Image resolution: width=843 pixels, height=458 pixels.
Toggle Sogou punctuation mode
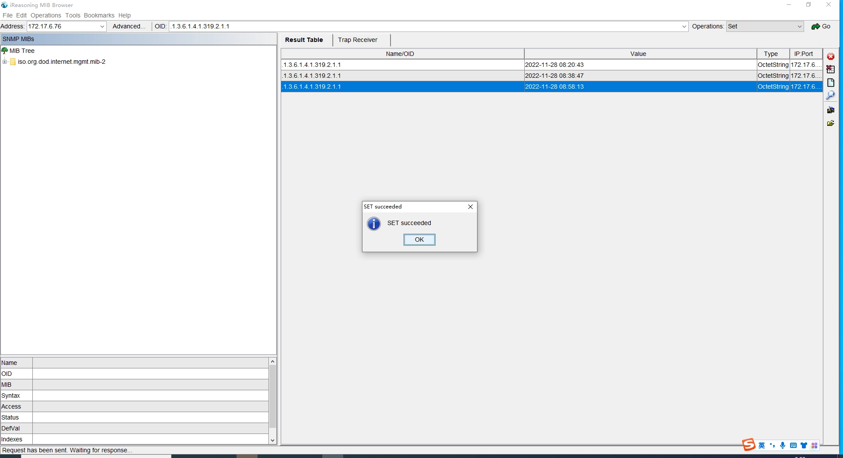pos(772,445)
